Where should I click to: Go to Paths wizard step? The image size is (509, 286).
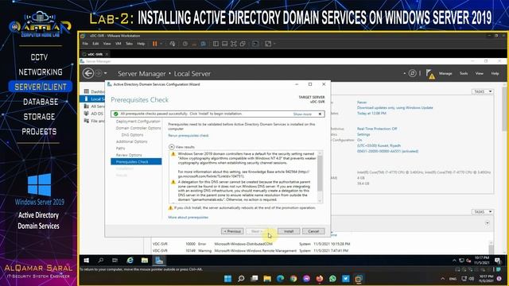coord(120,149)
